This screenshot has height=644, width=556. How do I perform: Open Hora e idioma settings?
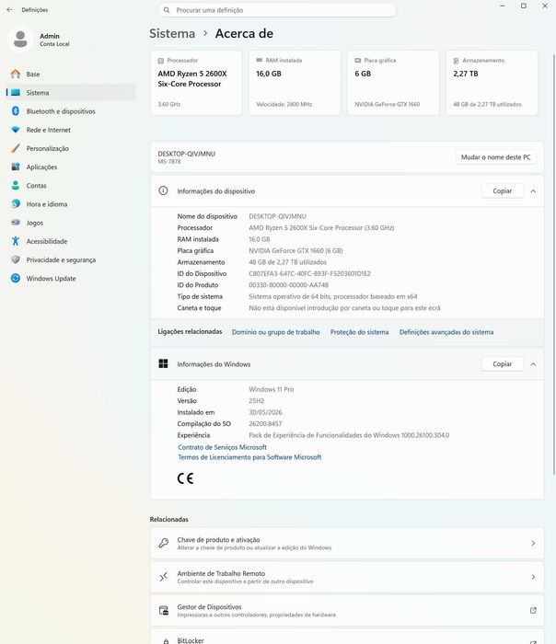[71, 203]
